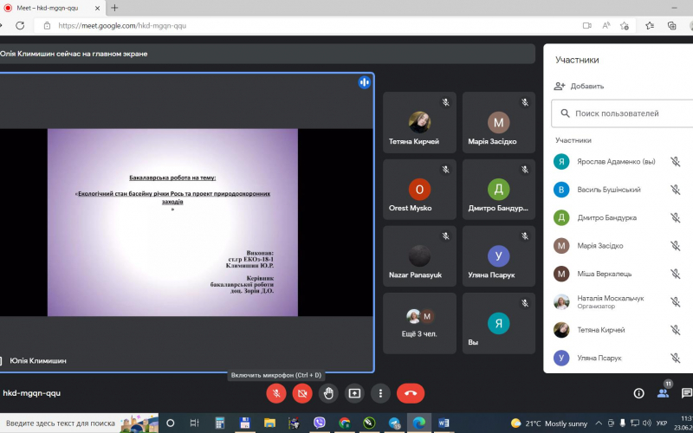
Task: Open Task View on taskbar
Action: (x=194, y=423)
